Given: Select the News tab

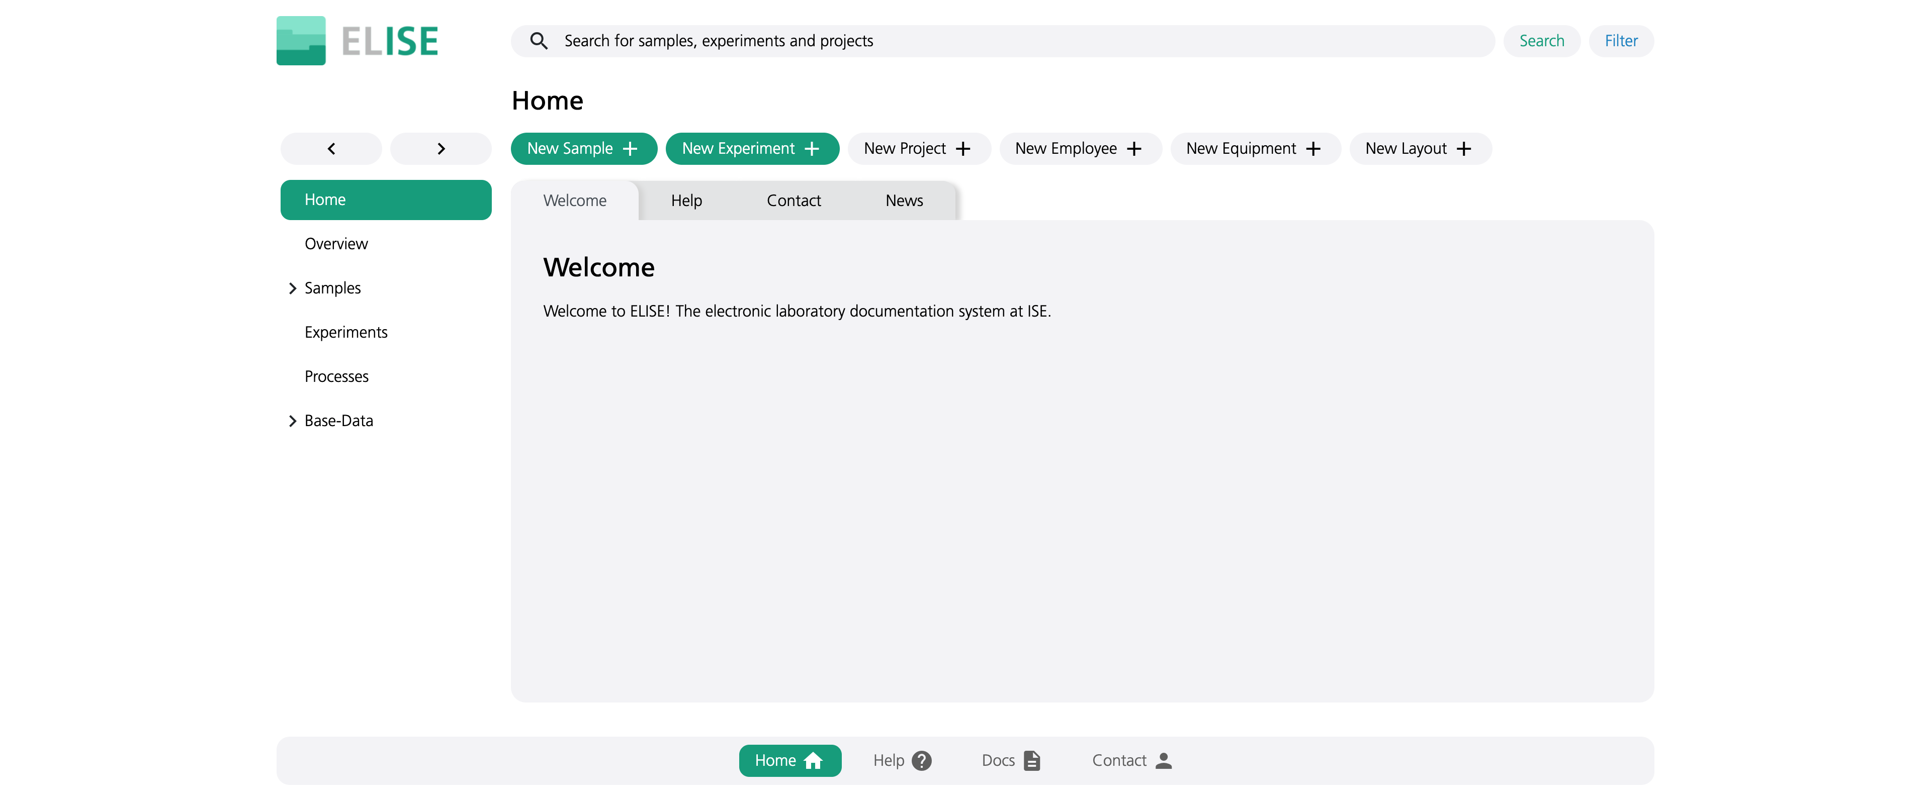Looking at the screenshot, I should (x=904, y=199).
